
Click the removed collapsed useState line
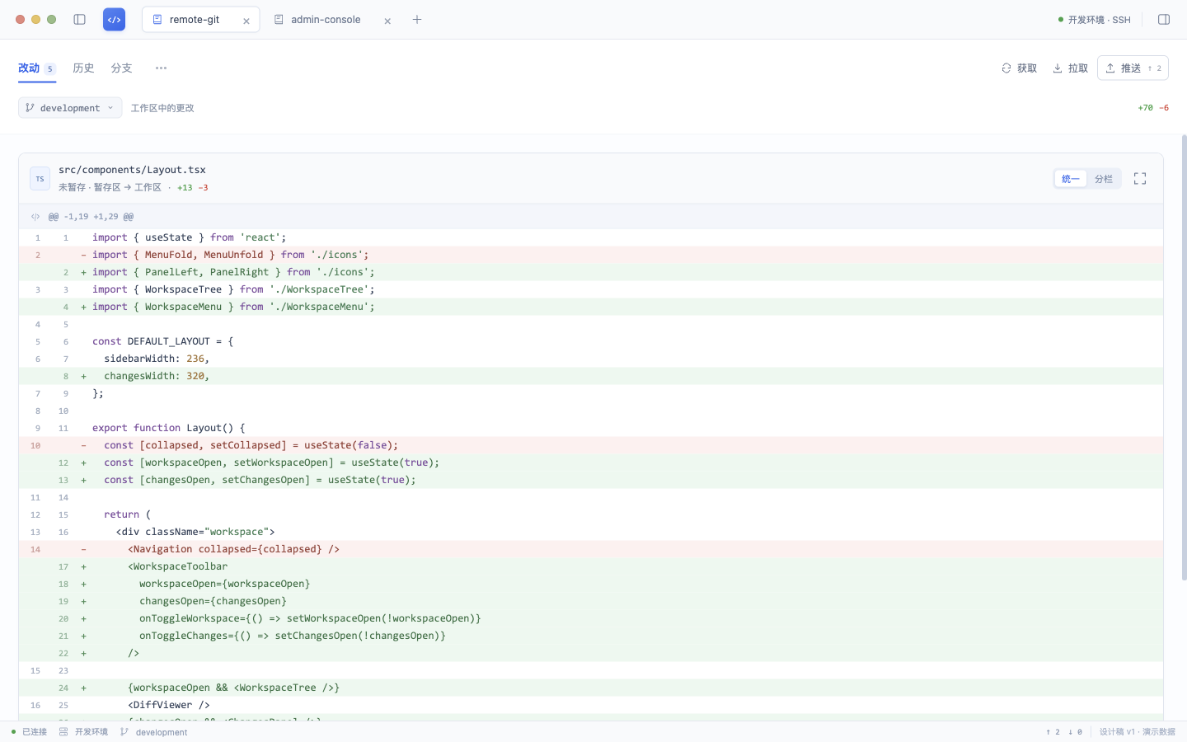[x=591, y=445]
